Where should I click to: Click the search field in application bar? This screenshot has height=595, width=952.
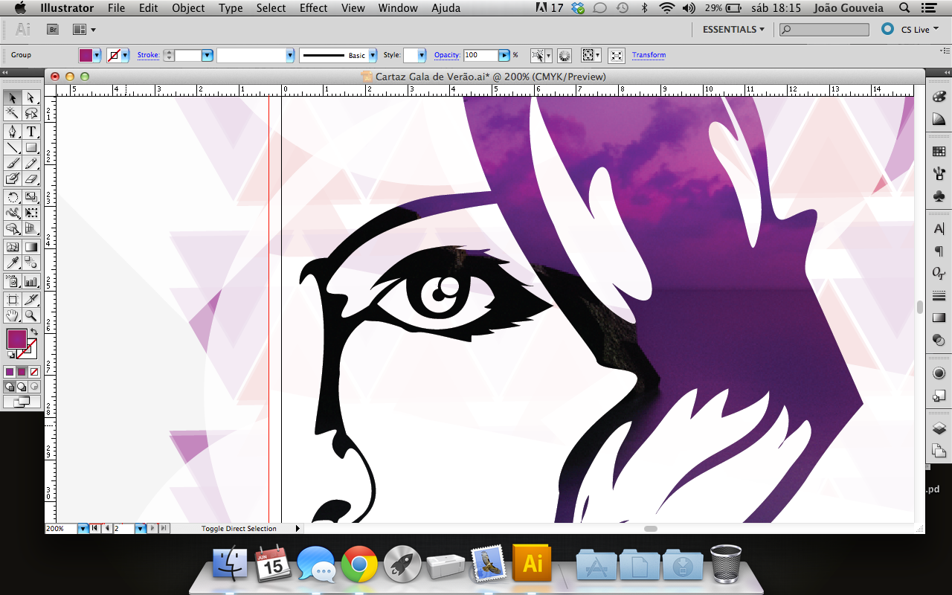pyautogui.click(x=824, y=29)
